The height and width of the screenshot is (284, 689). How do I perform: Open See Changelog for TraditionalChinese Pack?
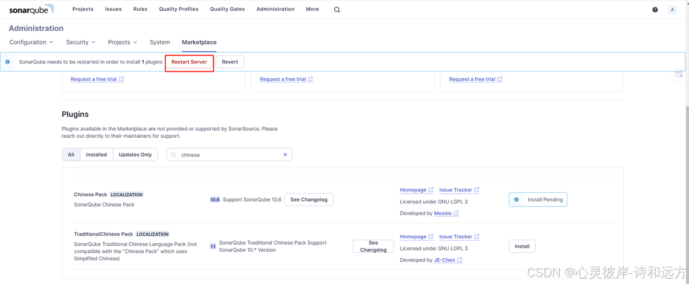(x=374, y=246)
